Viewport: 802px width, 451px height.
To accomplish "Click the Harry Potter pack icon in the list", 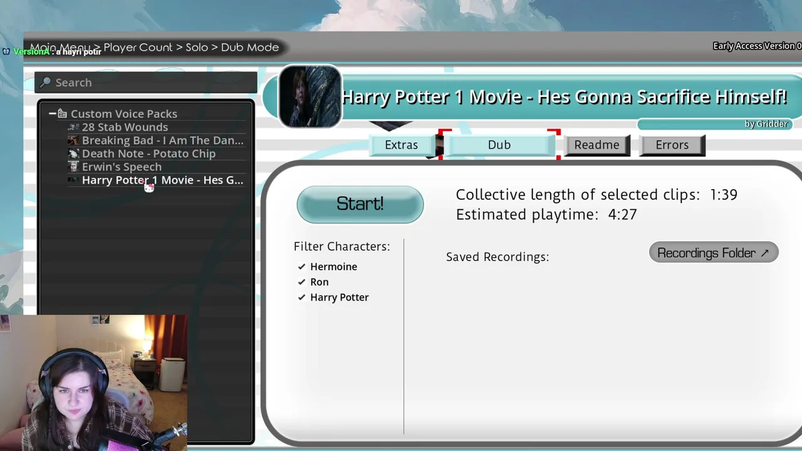I will coord(73,180).
